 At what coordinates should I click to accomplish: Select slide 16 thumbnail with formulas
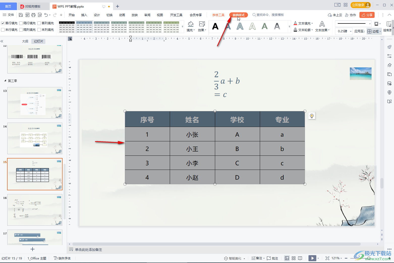pyautogui.click(x=35, y=210)
